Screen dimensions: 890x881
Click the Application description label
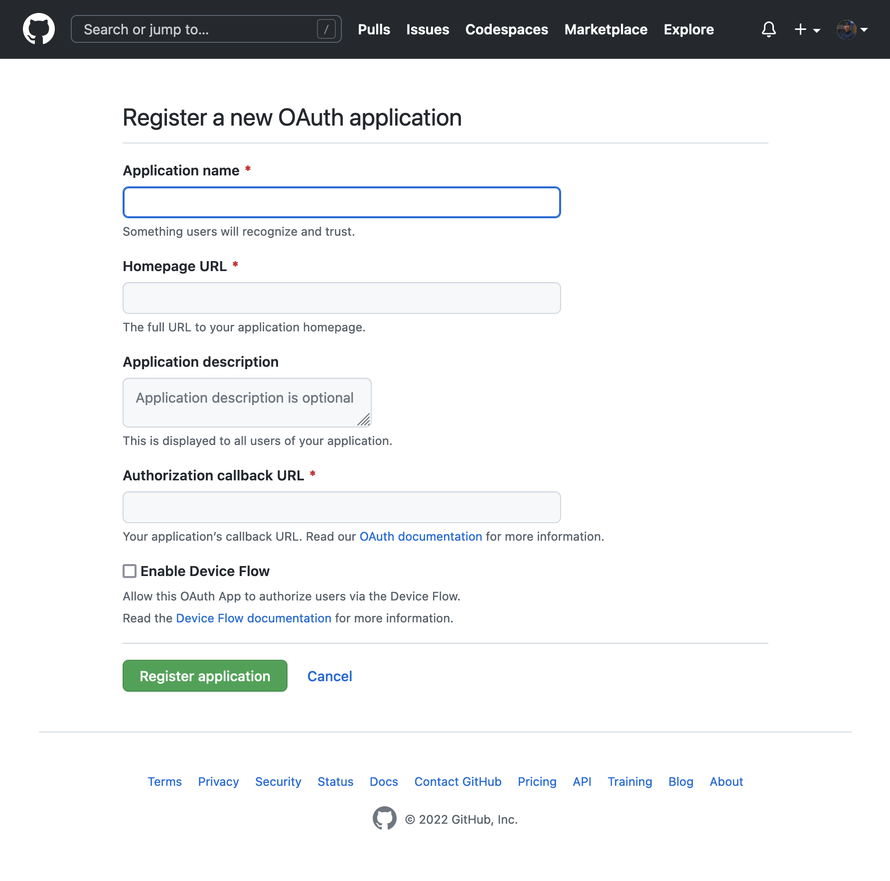point(200,362)
